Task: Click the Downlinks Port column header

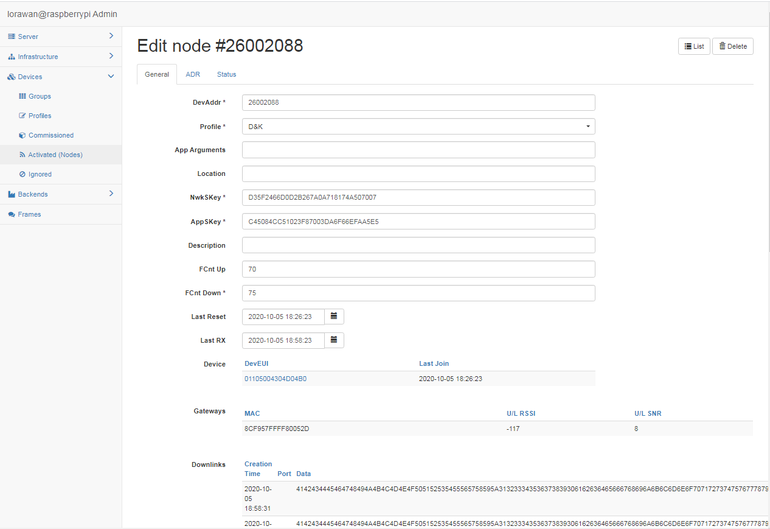Action: [x=284, y=474]
